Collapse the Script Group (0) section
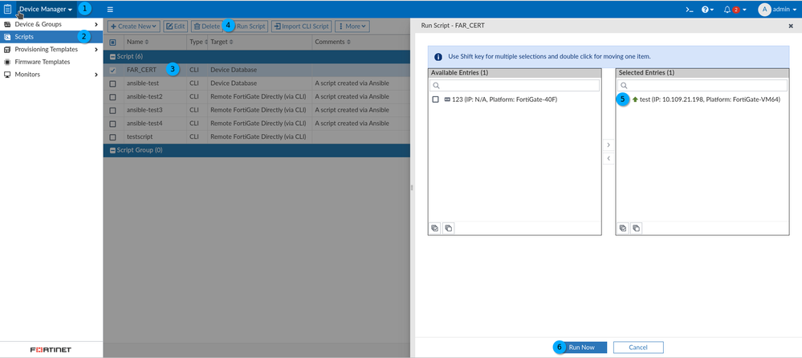 113,151
